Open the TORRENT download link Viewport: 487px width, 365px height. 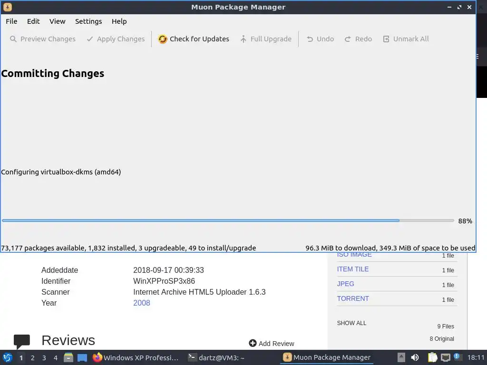point(353,298)
